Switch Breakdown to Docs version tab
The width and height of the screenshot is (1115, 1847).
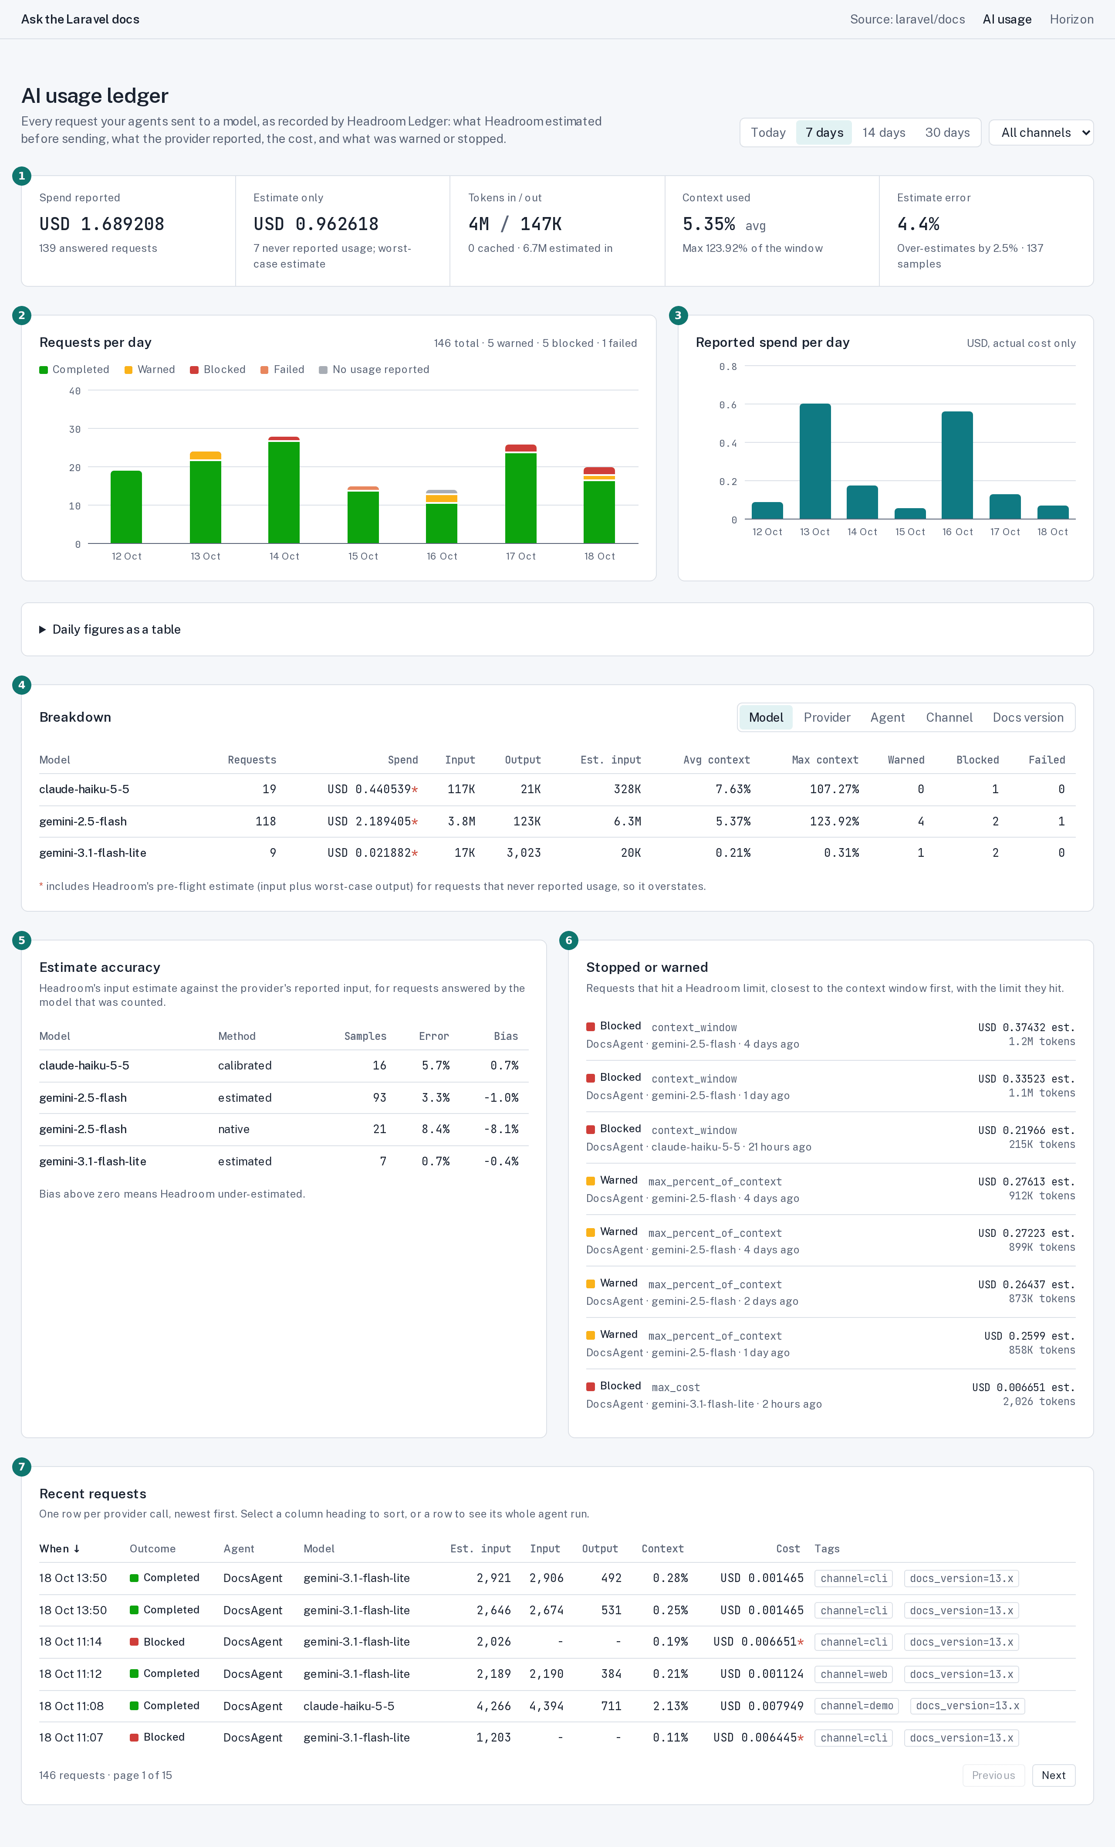click(1027, 717)
